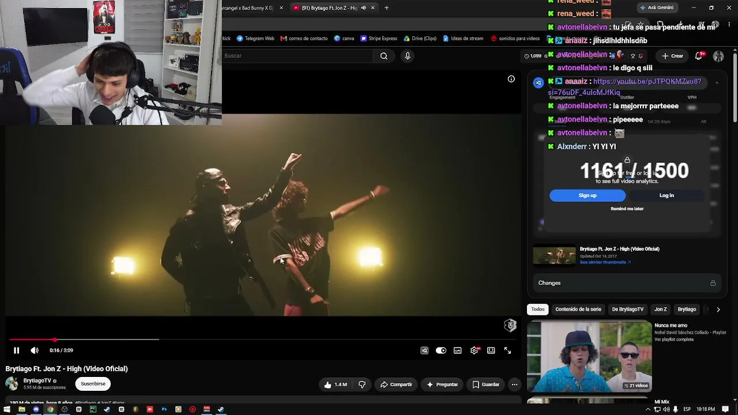This screenshot has height=415, width=738.
Task: Click Sign up in vidIQ panel
Action: click(588, 195)
